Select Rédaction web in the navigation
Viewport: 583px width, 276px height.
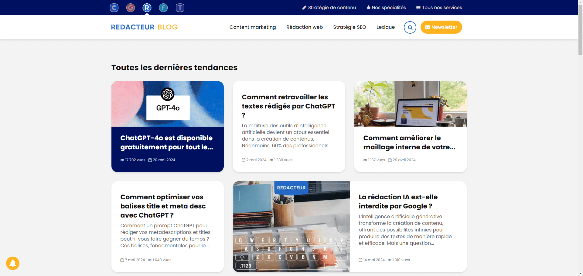pyautogui.click(x=305, y=27)
